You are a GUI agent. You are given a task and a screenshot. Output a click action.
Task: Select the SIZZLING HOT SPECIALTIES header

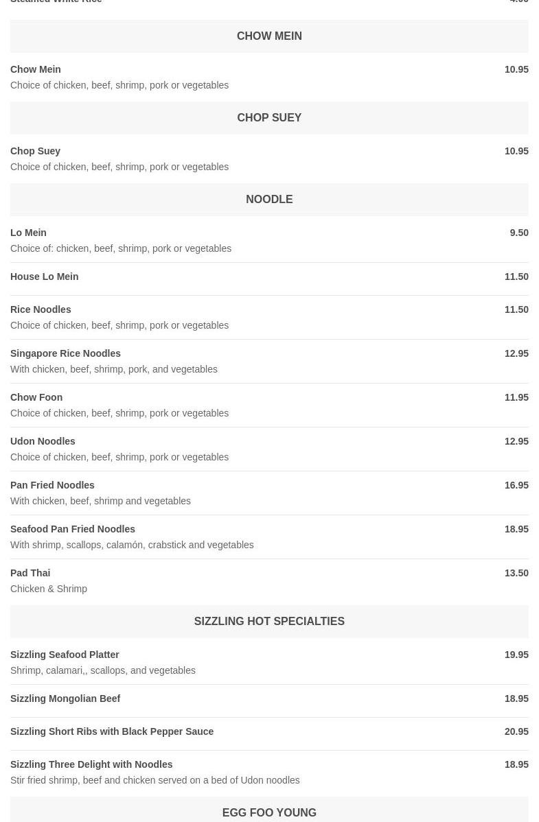[x=269, y=622]
